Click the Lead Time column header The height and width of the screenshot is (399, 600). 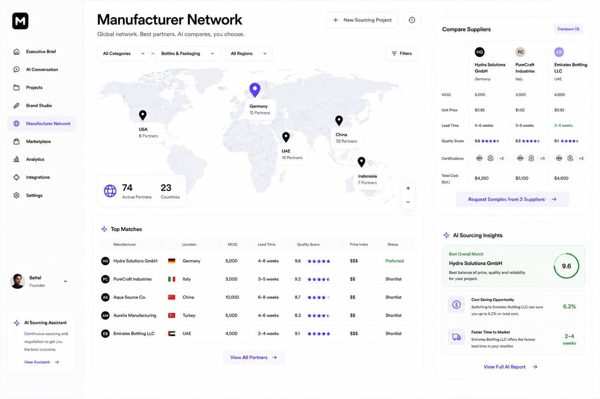(266, 245)
